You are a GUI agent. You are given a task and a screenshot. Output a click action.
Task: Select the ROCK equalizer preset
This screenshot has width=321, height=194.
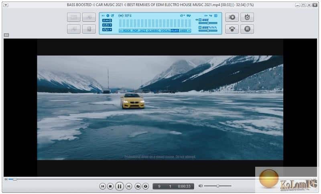[x=127, y=31]
